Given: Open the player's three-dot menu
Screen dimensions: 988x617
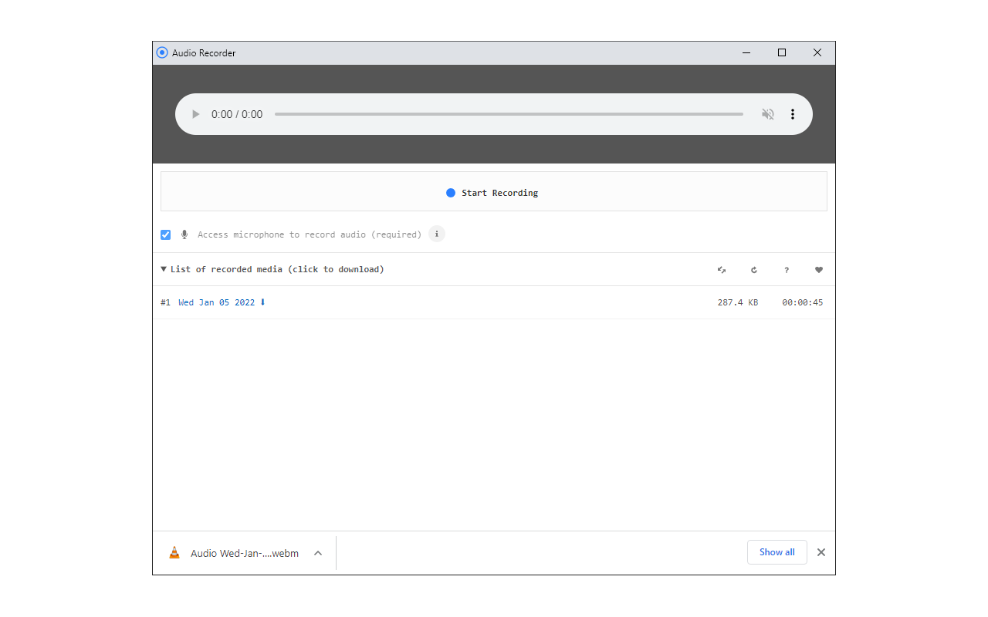Looking at the screenshot, I should tap(793, 113).
